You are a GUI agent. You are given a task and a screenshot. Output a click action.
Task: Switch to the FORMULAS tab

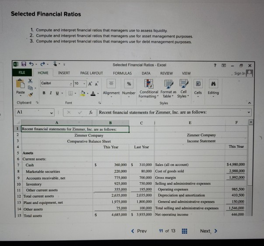(122, 73)
